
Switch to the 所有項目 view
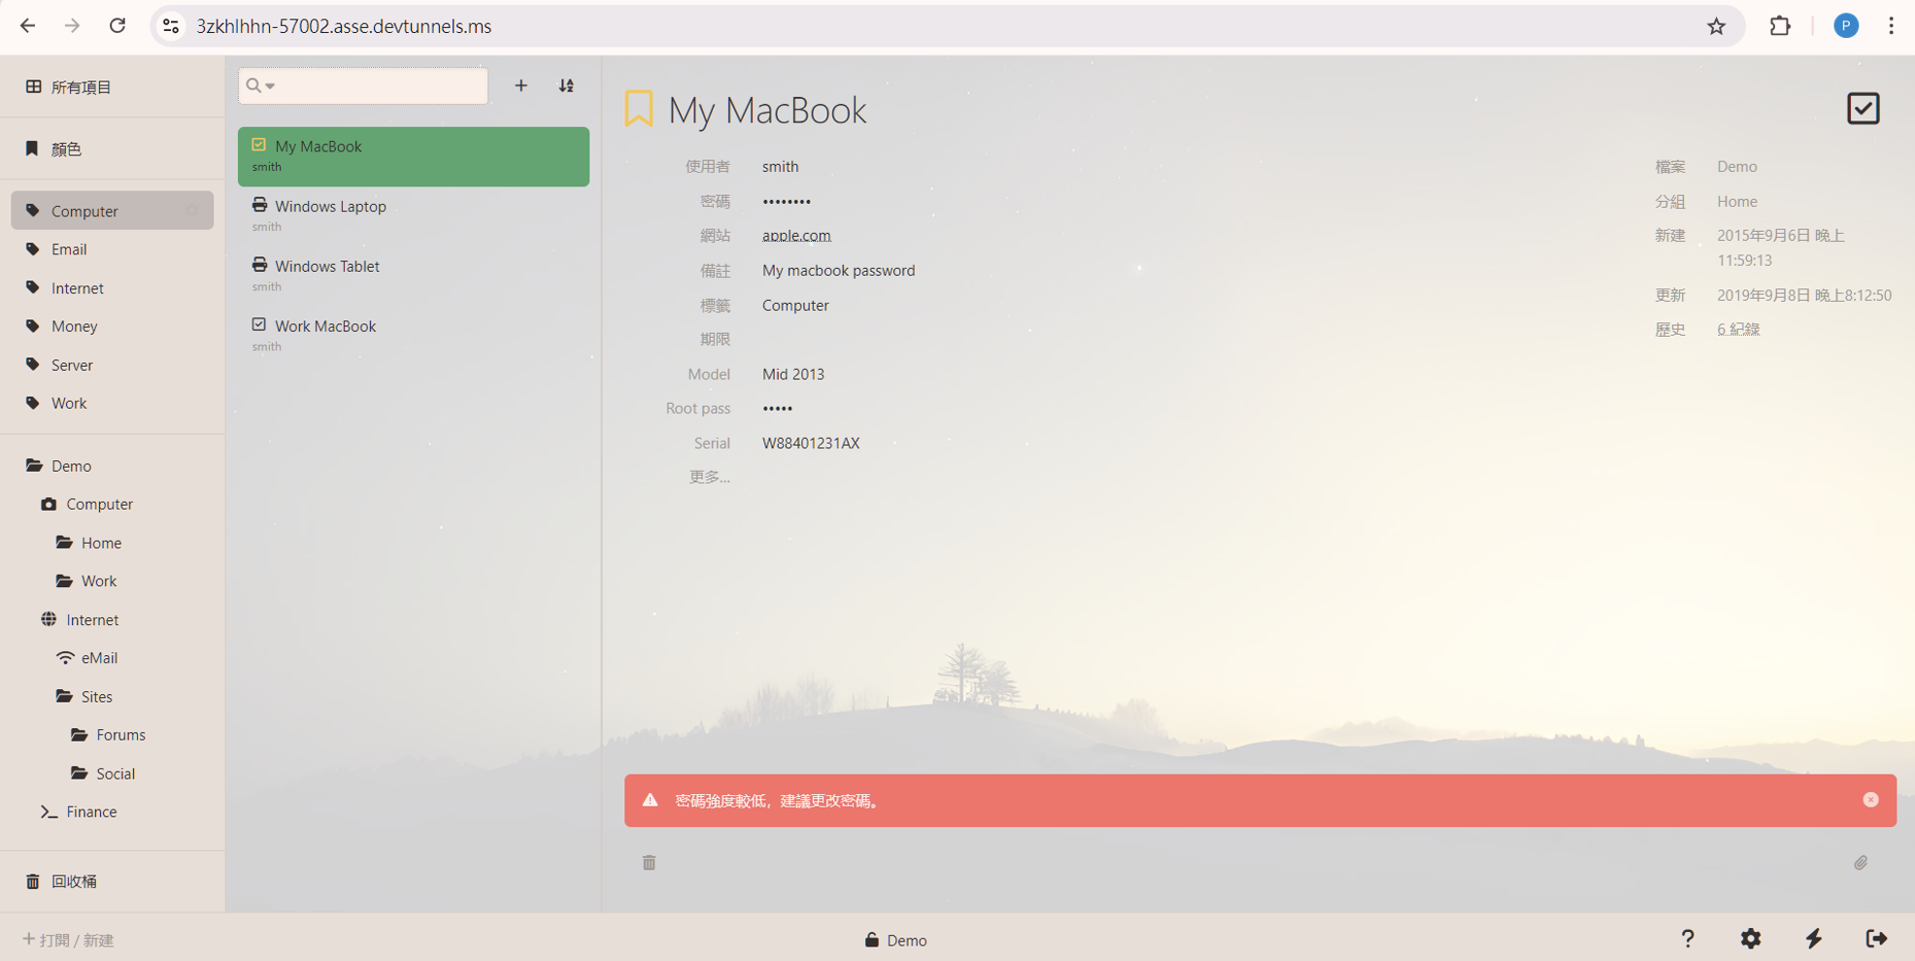80,86
